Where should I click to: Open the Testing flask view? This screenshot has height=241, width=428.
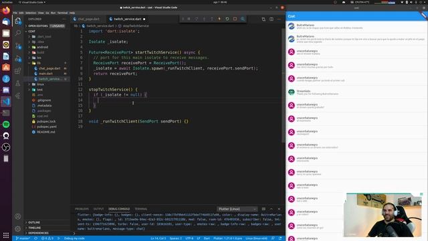18,83
